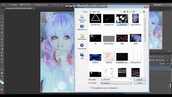Toggle smart object filter in Layers panel
The image size is (172, 97).
tap(163, 57)
